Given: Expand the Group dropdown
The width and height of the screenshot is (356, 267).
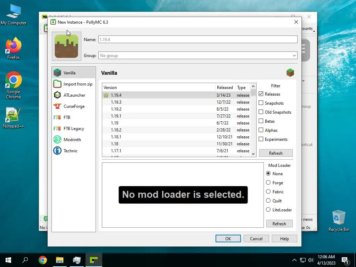Looking at the screenshot, I should tap(294, 55).
